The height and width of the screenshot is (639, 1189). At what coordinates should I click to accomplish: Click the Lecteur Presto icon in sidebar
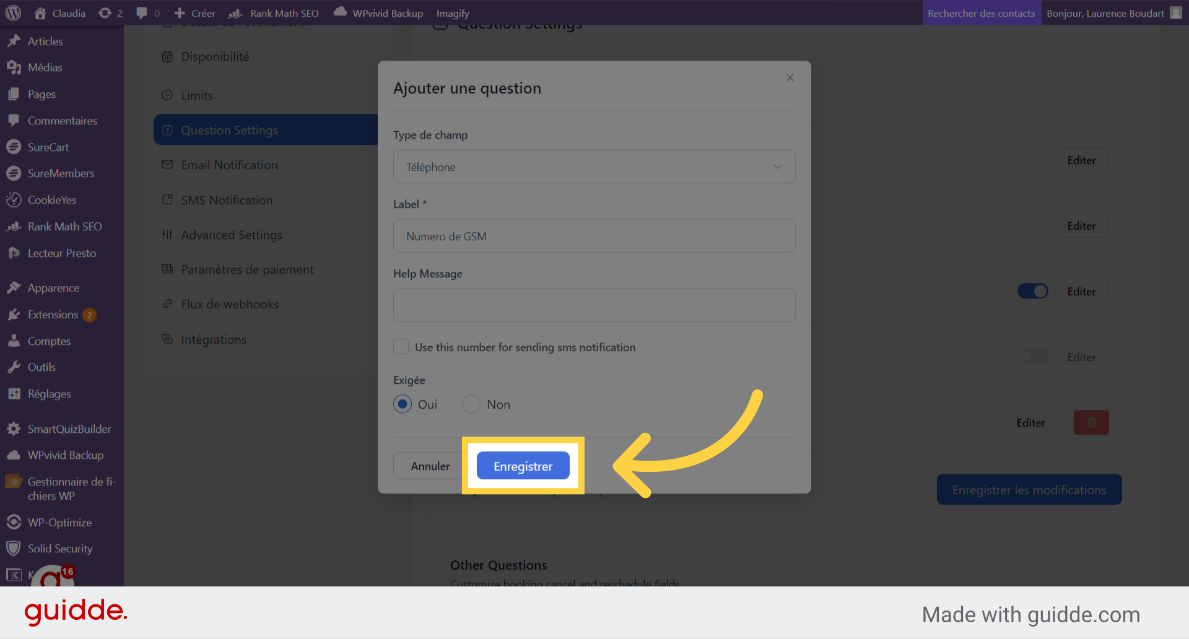coord(14,253)
